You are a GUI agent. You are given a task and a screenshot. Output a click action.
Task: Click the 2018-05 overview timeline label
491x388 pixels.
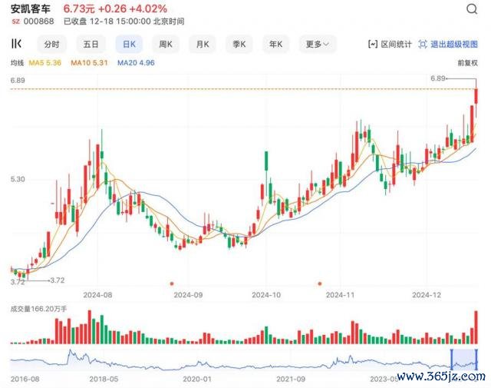(104, 379)
